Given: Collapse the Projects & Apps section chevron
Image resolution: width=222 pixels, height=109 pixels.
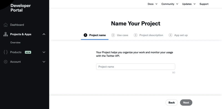Looking at the screenshot, I should [x=44, y=34].
